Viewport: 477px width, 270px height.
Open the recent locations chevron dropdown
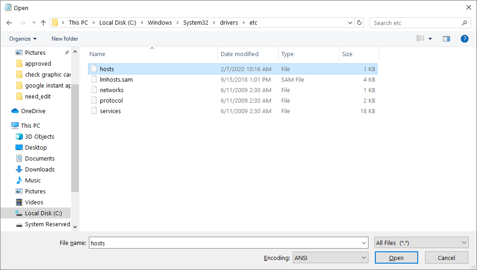[x=33, y=22]
